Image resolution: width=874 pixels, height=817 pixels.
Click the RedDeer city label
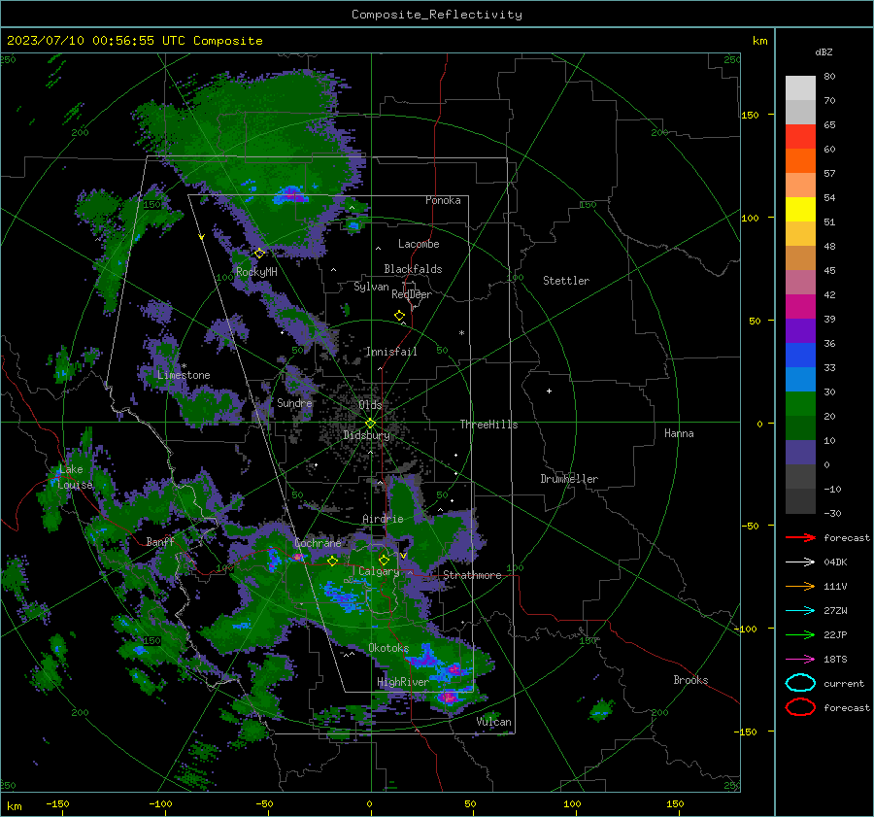pos(412,294)
